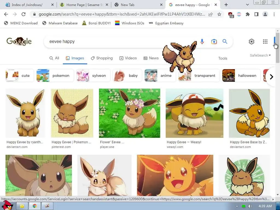Go back to the previous page
Image resolution: width=280 pixels, height=210 pixels.
coord(6,14)
